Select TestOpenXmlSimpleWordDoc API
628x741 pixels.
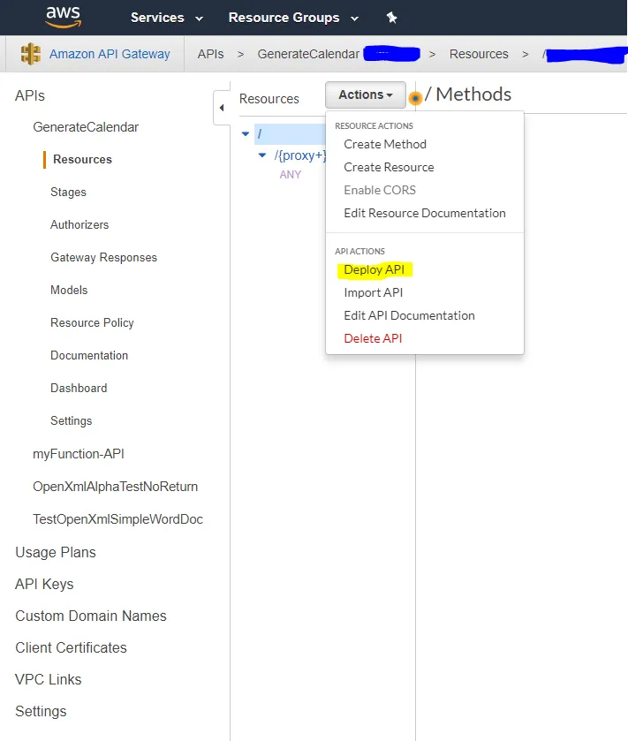coord(117,519)
